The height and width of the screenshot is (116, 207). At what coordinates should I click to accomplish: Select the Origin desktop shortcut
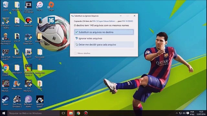(51, 6)
